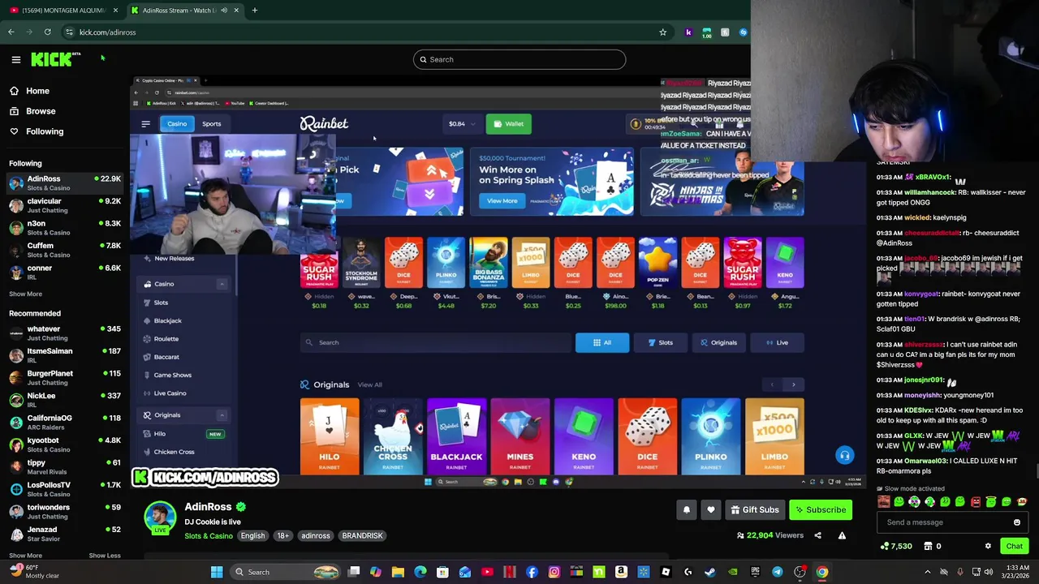This screenshot has height=584, width=1039.
Task: Open channel points balance 7,530
Action: tap(896, 547)
